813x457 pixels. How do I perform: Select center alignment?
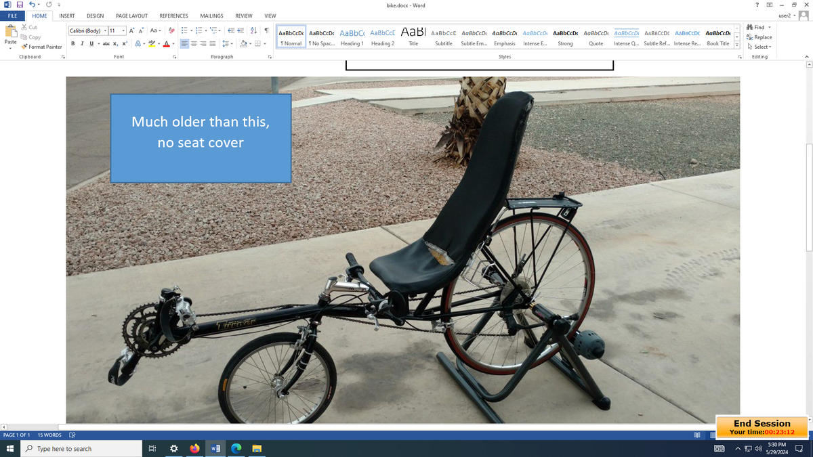(x=193, y=43)
